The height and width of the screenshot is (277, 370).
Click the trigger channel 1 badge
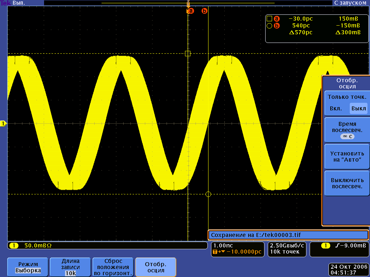[x=326, y=246]
